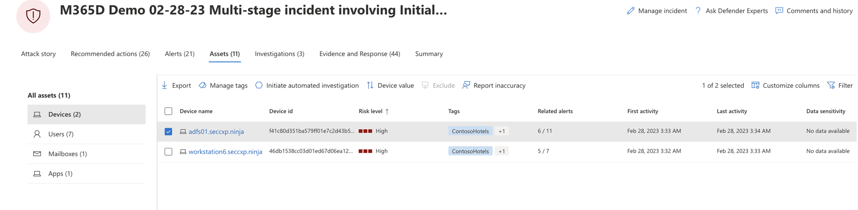Toggle the select-all header checkbox
This screenshot has height=210, width=858.
[x=168, y=111]
